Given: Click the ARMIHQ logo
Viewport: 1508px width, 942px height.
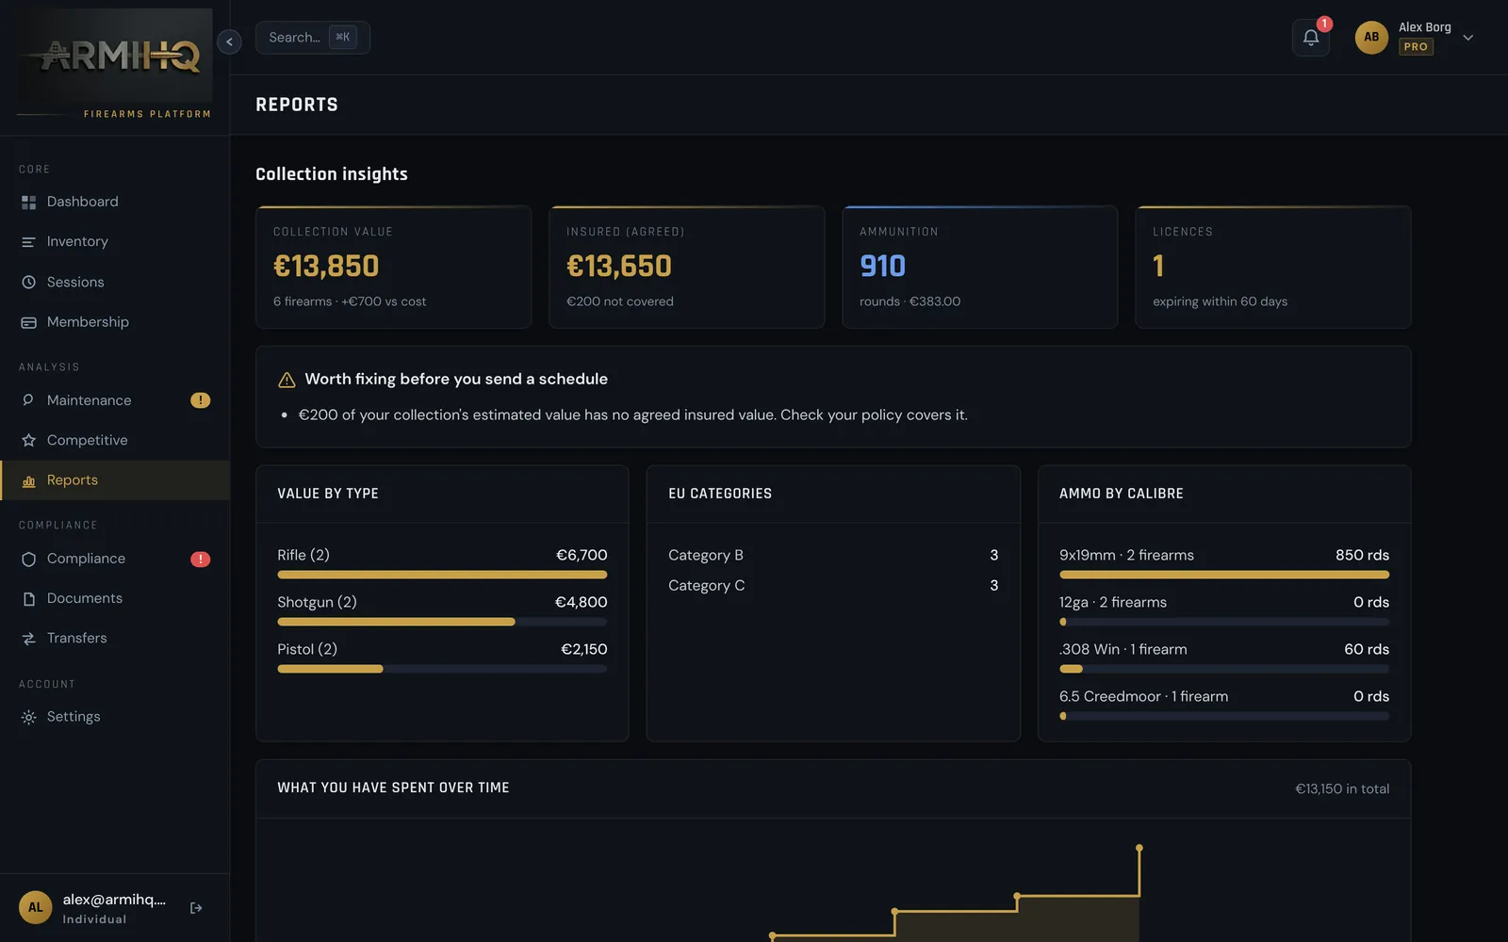Looking at the screenshot, I should coord(115,57).
